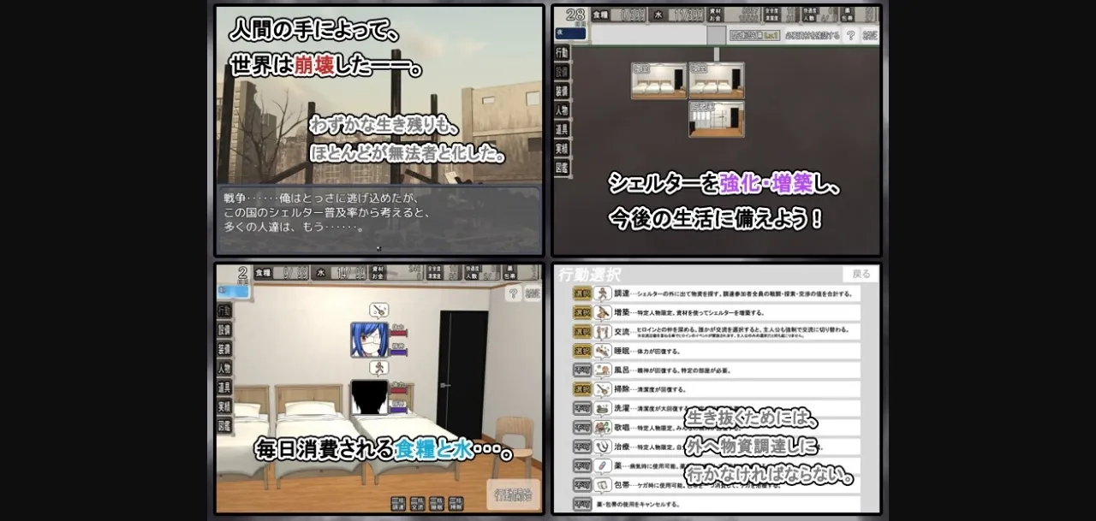The height and width of the screenshot is (521, 1096).
Task: Click the blue-haired character portrait
Action: point(369,340)
